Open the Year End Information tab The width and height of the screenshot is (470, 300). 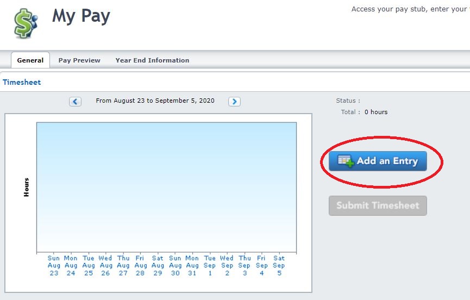coord(152,60)
